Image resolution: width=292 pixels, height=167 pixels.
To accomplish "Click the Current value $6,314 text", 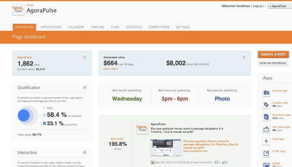I will (31, 69).
